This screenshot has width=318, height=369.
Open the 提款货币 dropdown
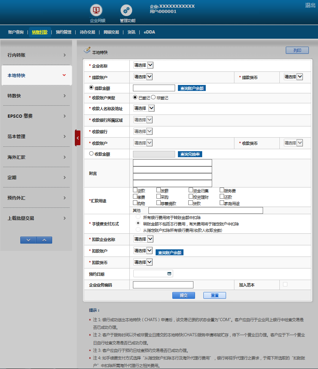tap(293, 77)
